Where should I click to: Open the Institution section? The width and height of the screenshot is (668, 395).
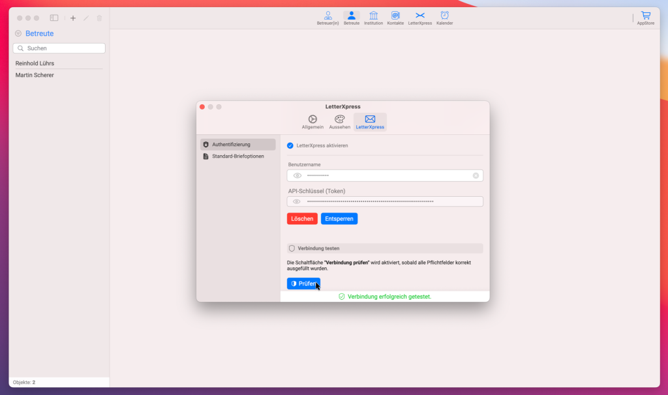(x=373, y=18)
